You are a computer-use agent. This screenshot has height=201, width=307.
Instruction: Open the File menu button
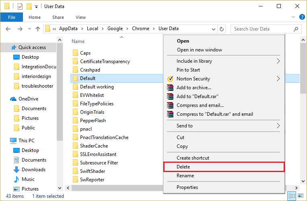pos(12,17)
